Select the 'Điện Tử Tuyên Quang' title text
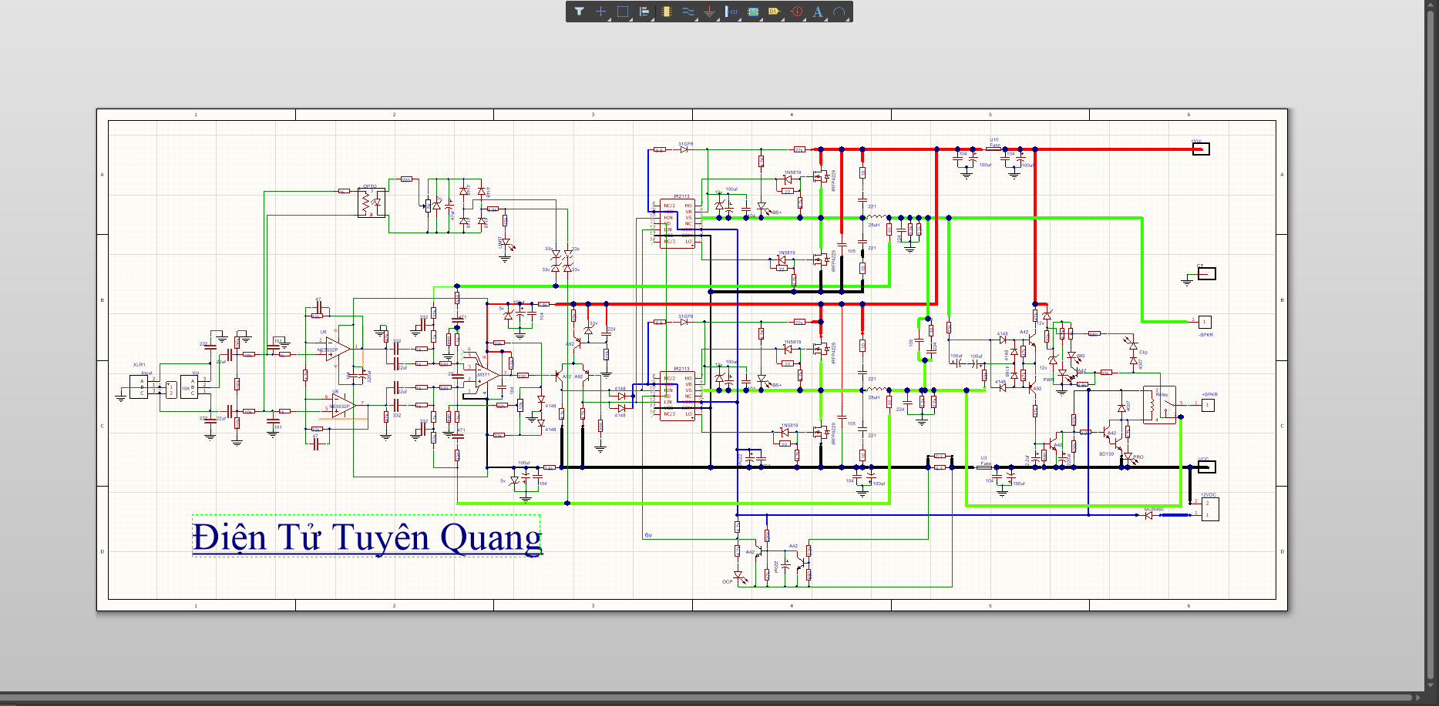 click(x=367, y=537)
